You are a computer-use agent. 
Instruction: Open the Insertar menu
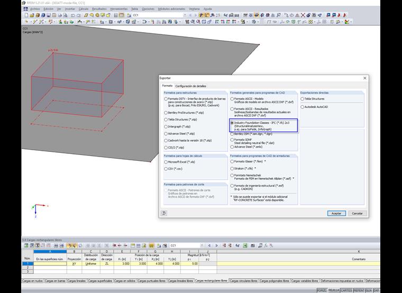(x=70, y=9)
